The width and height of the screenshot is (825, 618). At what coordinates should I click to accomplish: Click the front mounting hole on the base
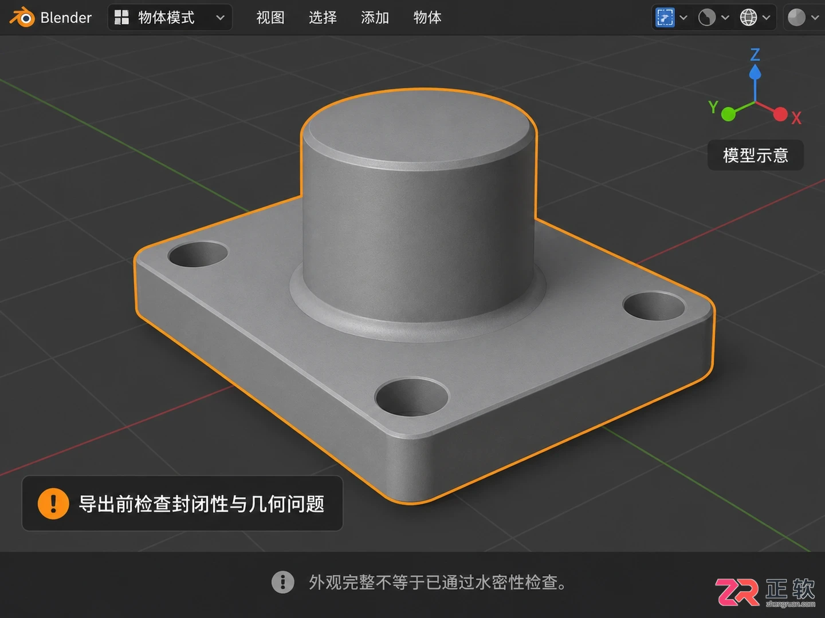tap(411, 396)
